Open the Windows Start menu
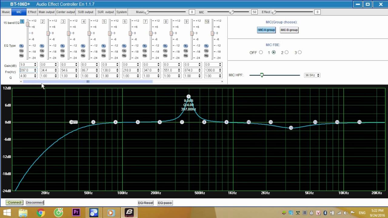 (7, 213)
